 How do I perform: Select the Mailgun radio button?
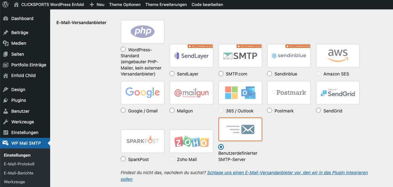[x=172, y=110]
